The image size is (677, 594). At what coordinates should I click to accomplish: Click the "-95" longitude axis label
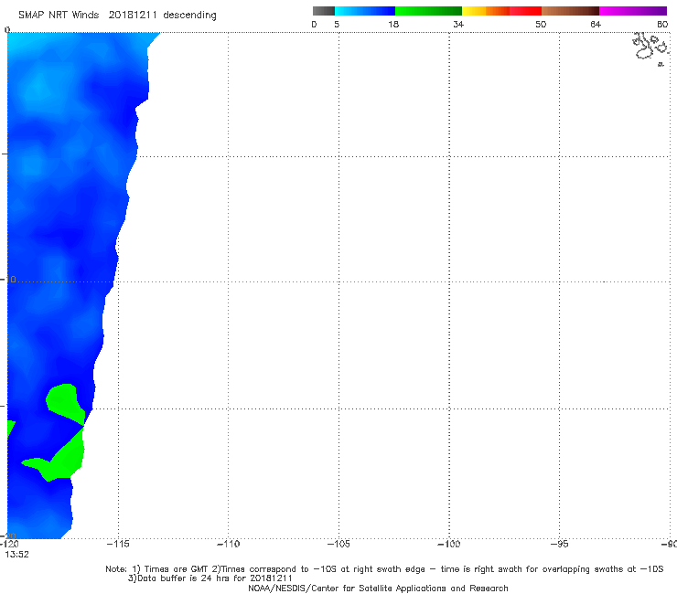(x=559, y=545)
